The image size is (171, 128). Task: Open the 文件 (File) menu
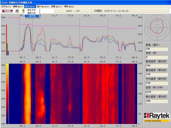[x=6, y=7]
